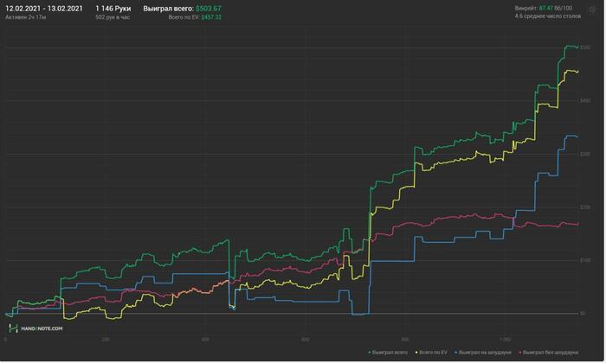Click the 800 x-axis tick label
This screenshot has width=606, height=363.
[x=405, y=340]
